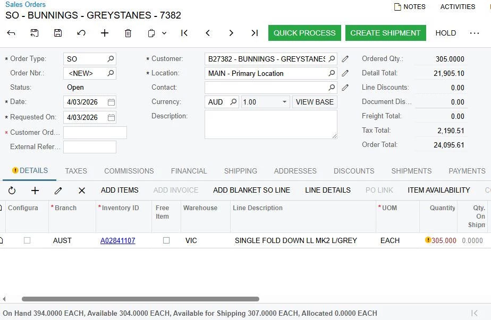Click the CREATE SHIPMENT button

(385, 33)
